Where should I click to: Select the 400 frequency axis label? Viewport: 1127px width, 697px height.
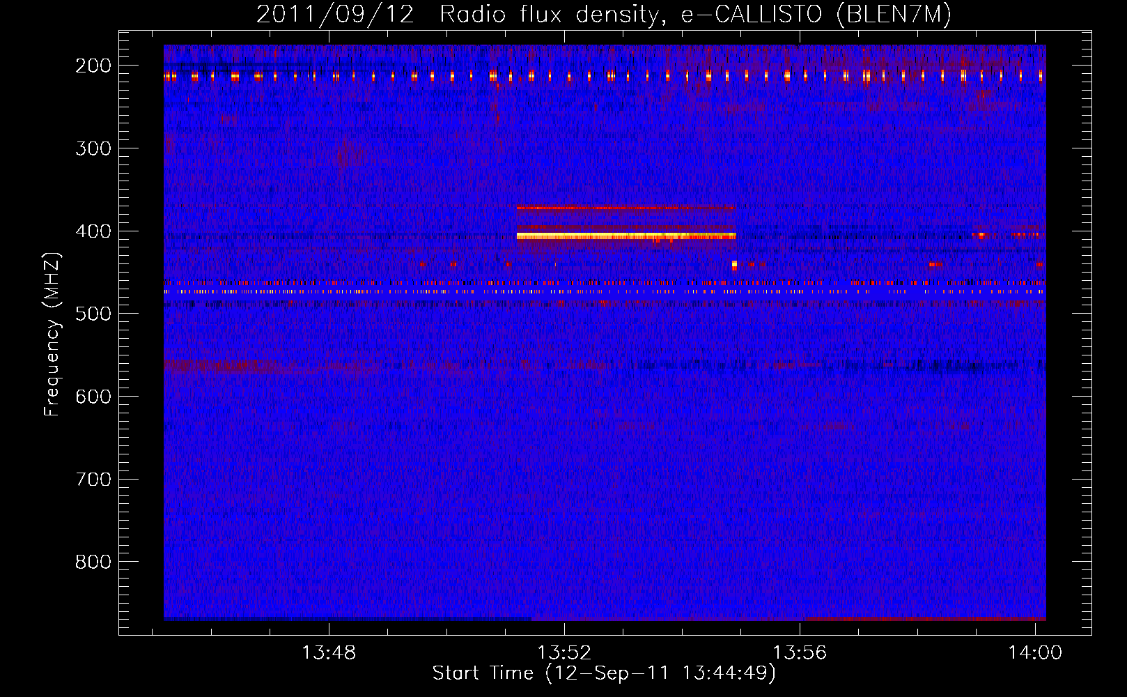pyautogui.click(x=93, y=231)
